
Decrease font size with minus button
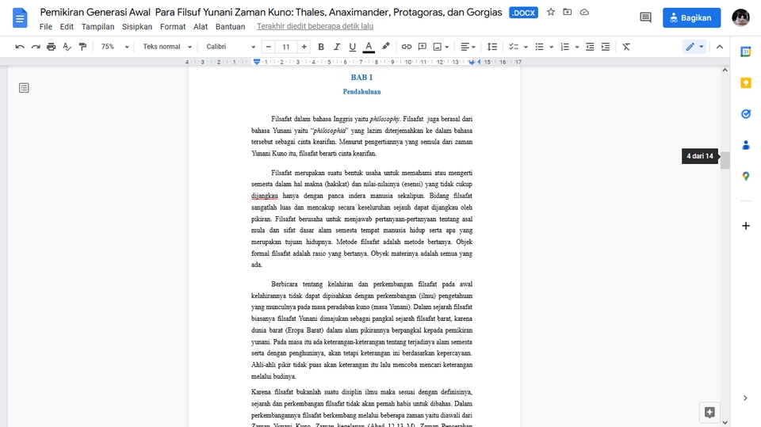269,47
